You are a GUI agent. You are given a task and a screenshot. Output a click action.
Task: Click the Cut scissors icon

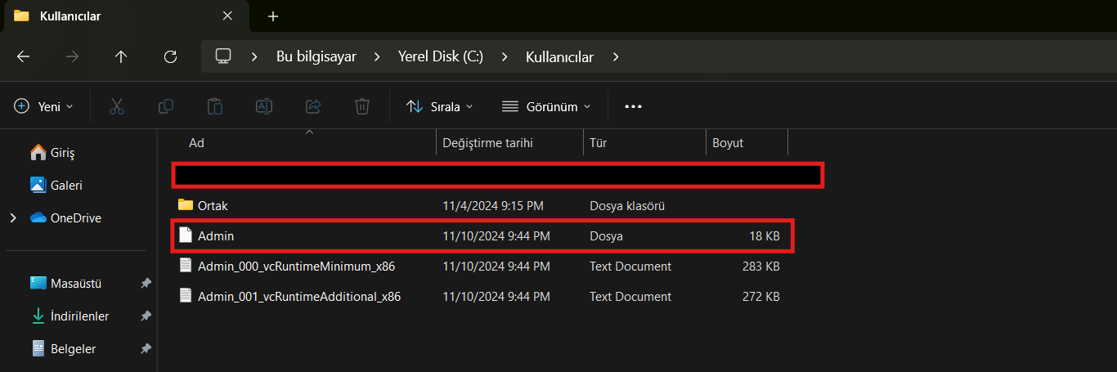click(x=117, y=106)
